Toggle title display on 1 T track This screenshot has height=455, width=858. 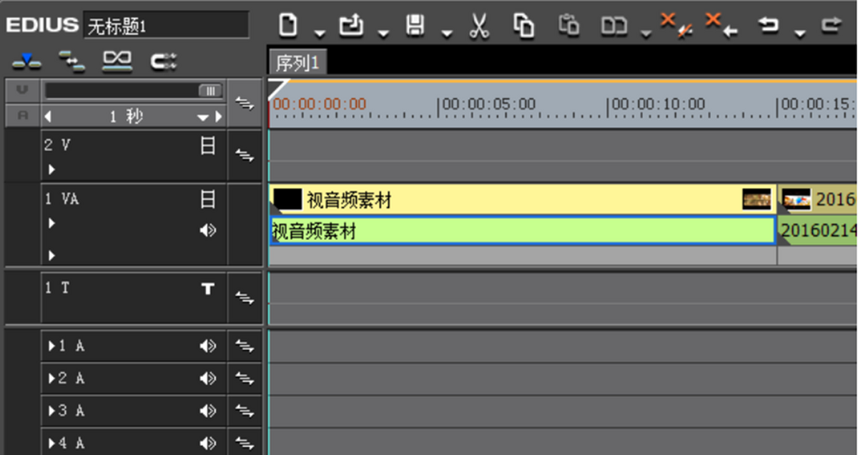pos(207,289)
